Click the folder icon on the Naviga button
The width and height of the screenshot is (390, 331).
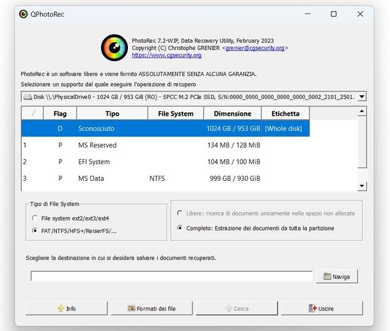[x=327, y=276]
